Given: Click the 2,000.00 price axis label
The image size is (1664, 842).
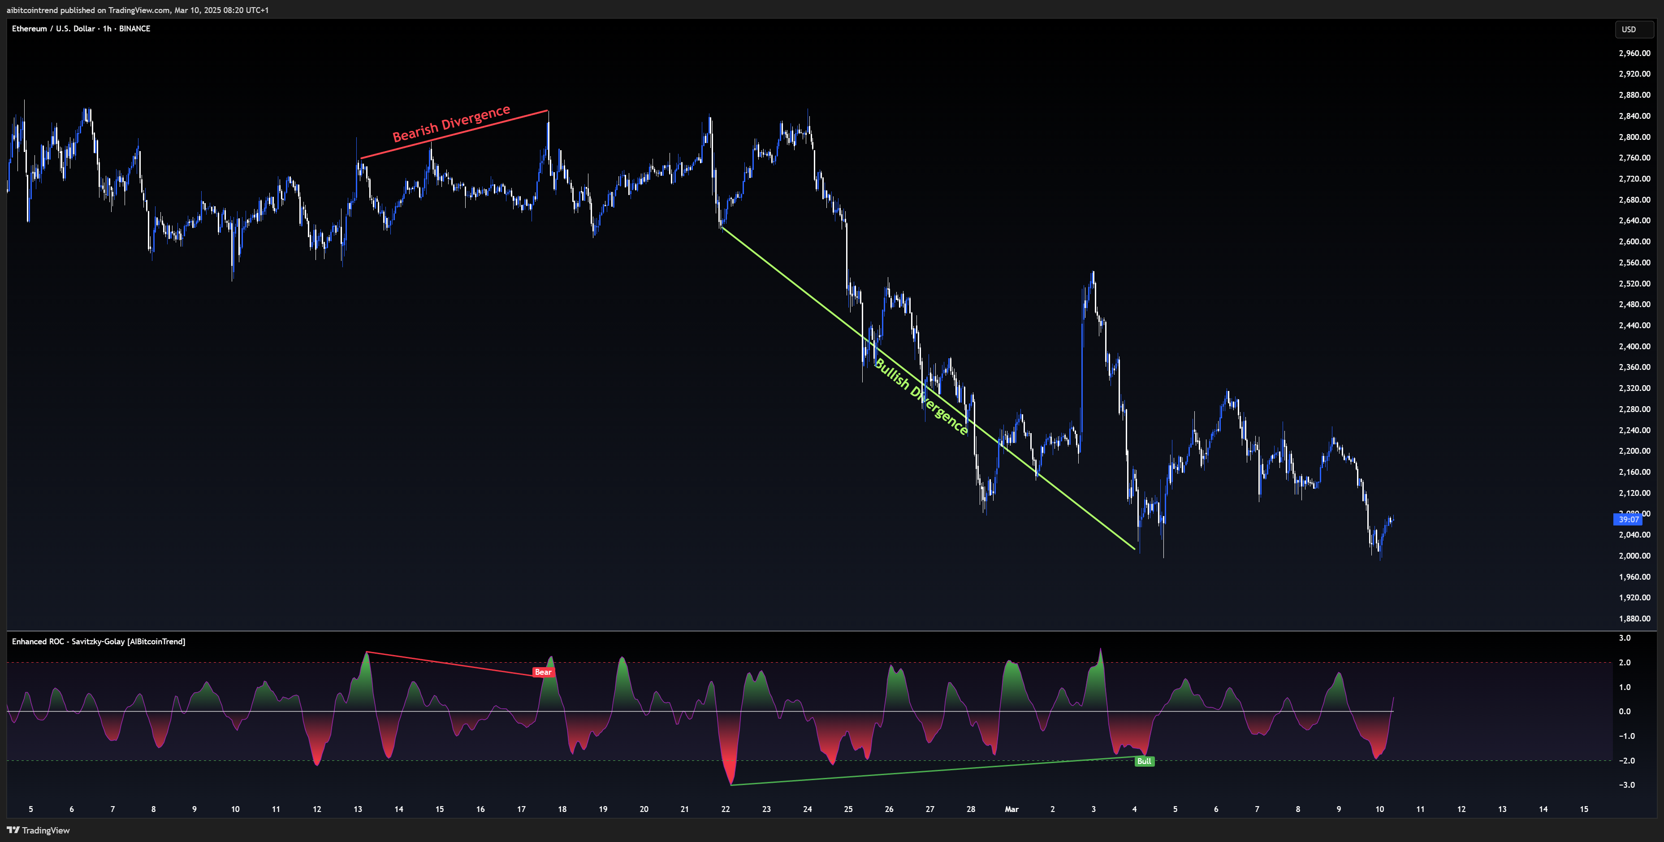Looking at the screenshot, I should pyautogui.click(x=1634, y=556).
